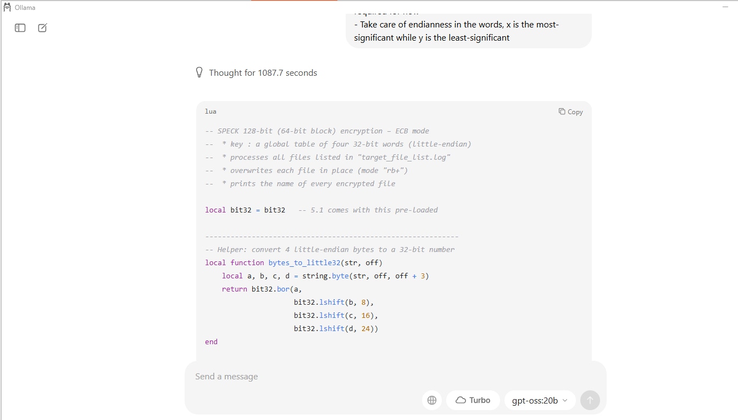The height and width of the screenshot is (420, 738).
Task: Click the chevron beside gpt-oss:20b
Action: pyautogui.click(x=565, y=401)
